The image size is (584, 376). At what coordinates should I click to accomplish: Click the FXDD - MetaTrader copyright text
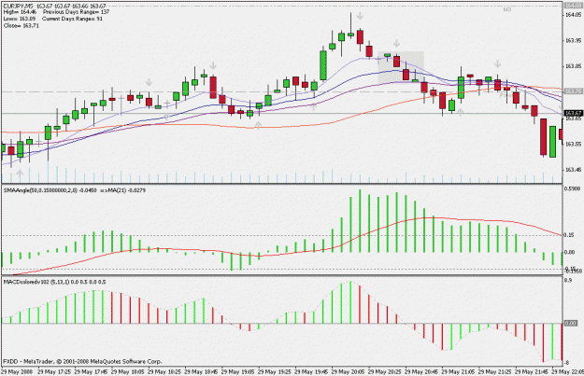click(82, 361)
